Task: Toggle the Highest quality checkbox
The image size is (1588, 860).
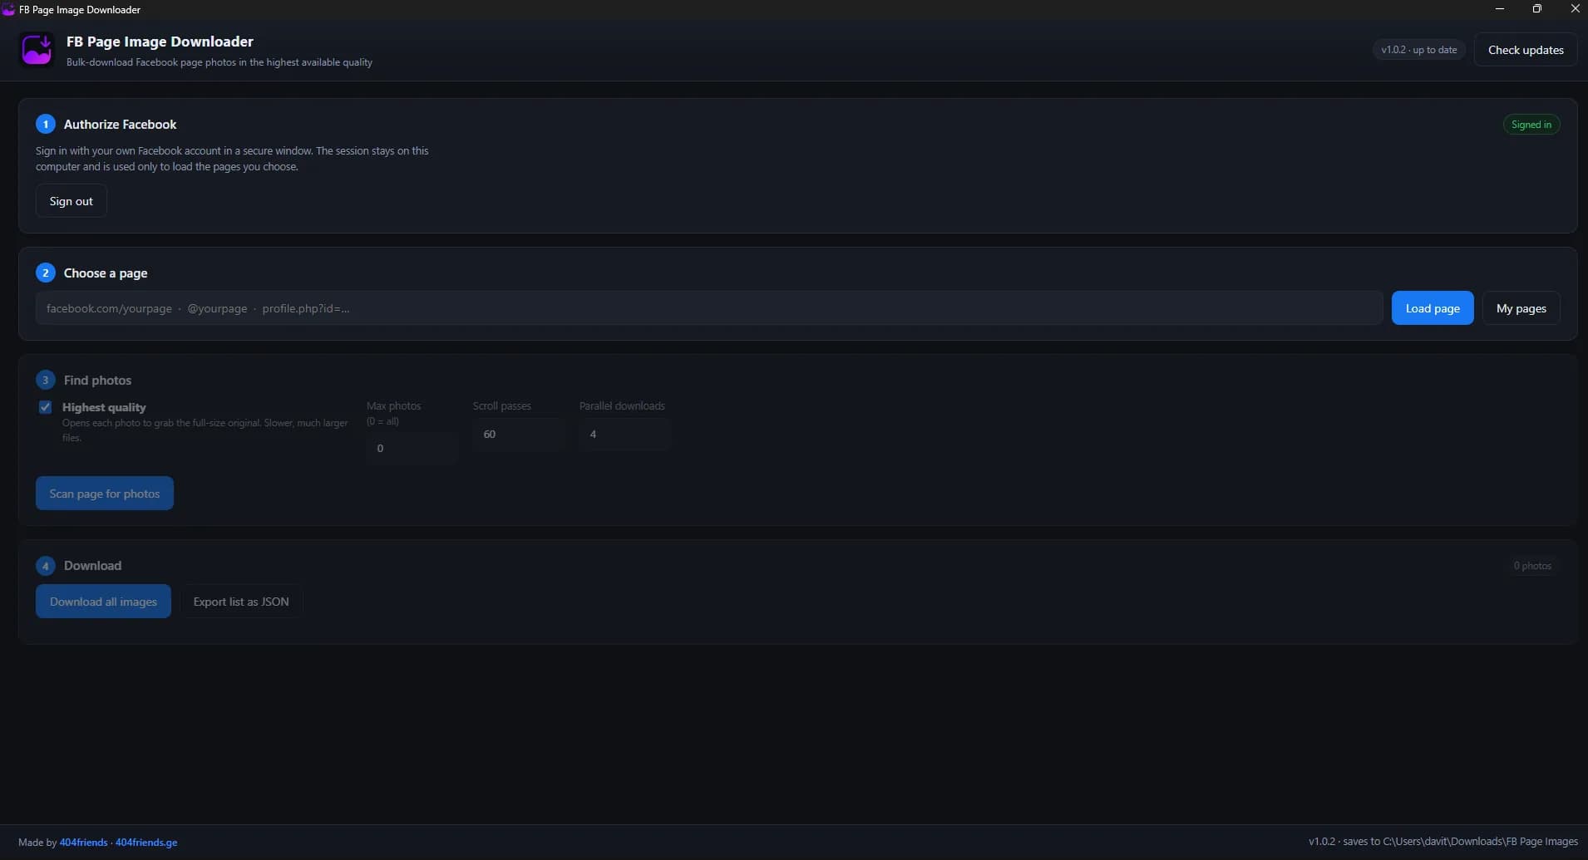Action: (x=45, y=407)
